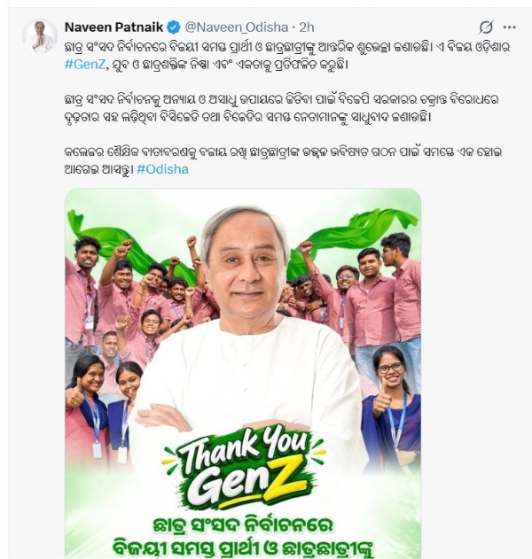This screenshot has height=559, width=532.
Task: Follow the #Odisha hashtag
Action: pyautogui.click(x=163, y=169)
